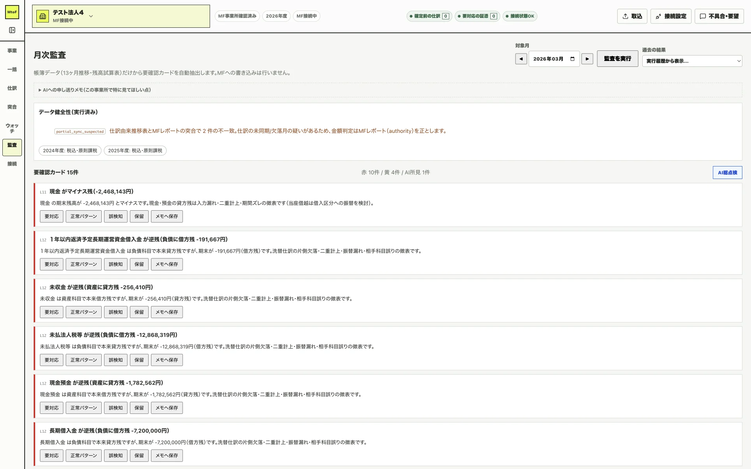Viewport: 751px width, 469px height.
Task: Open calendar picker icon in date field
Action: point(573,59)
